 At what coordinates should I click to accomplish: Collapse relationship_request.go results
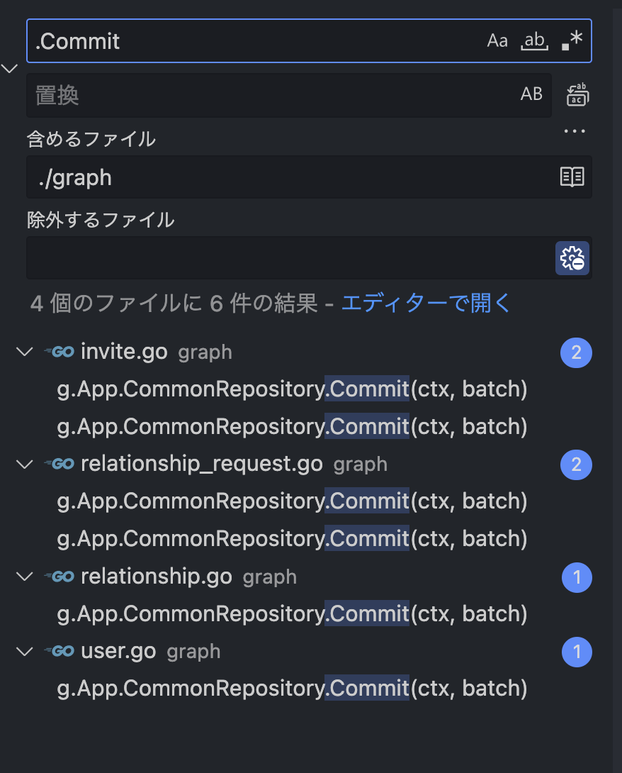point(25,465)
